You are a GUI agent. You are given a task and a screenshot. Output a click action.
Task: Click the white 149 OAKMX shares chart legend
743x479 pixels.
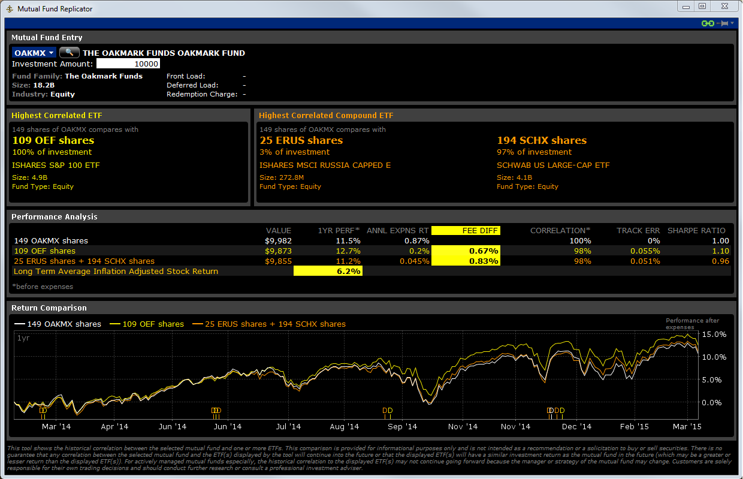[58, 324]
